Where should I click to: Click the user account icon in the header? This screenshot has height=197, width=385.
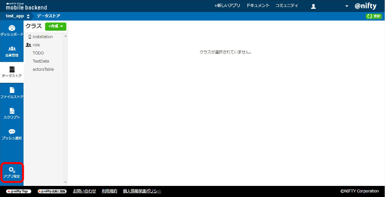(313, 6)
